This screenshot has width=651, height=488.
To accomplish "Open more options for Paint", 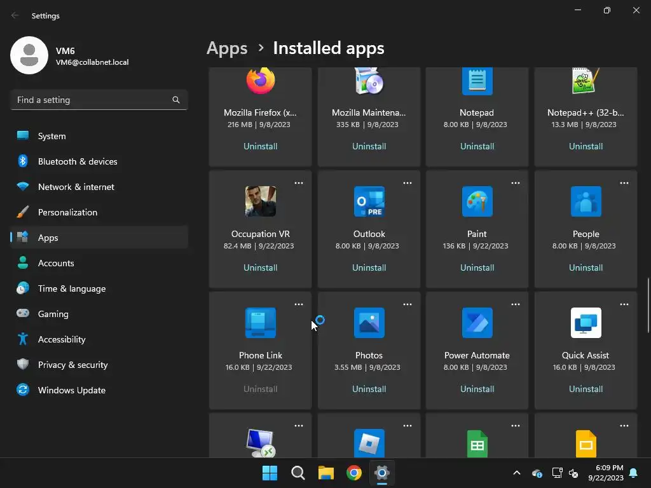I will point(515,183).
